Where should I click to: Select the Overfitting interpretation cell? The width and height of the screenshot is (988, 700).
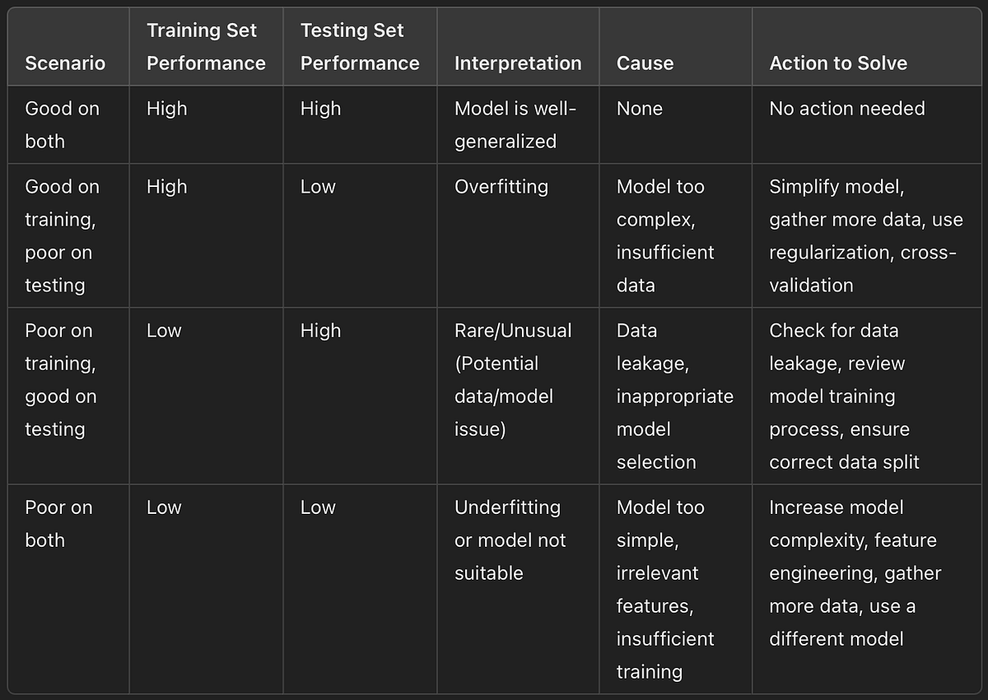[x=501, y=187]
